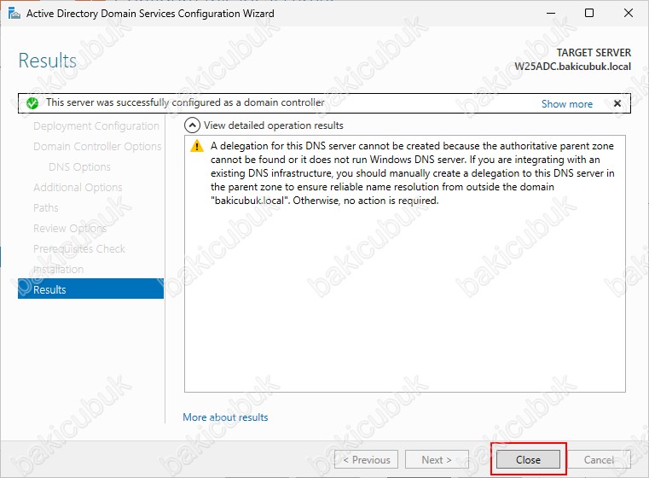Click the 'View detailed operation results' label

(274, 125)
